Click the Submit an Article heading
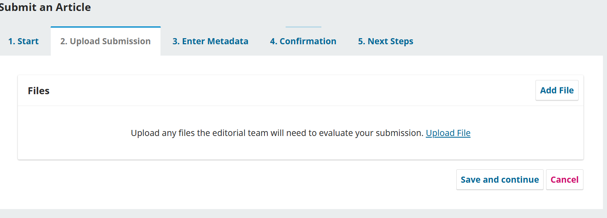This screenshot has width=607, height=218. [45, 7]
